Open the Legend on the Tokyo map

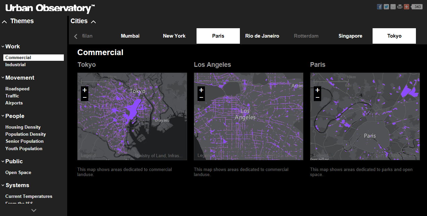coord(88,156)
